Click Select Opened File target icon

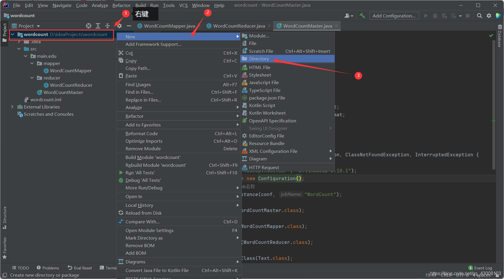pos(89,26)
